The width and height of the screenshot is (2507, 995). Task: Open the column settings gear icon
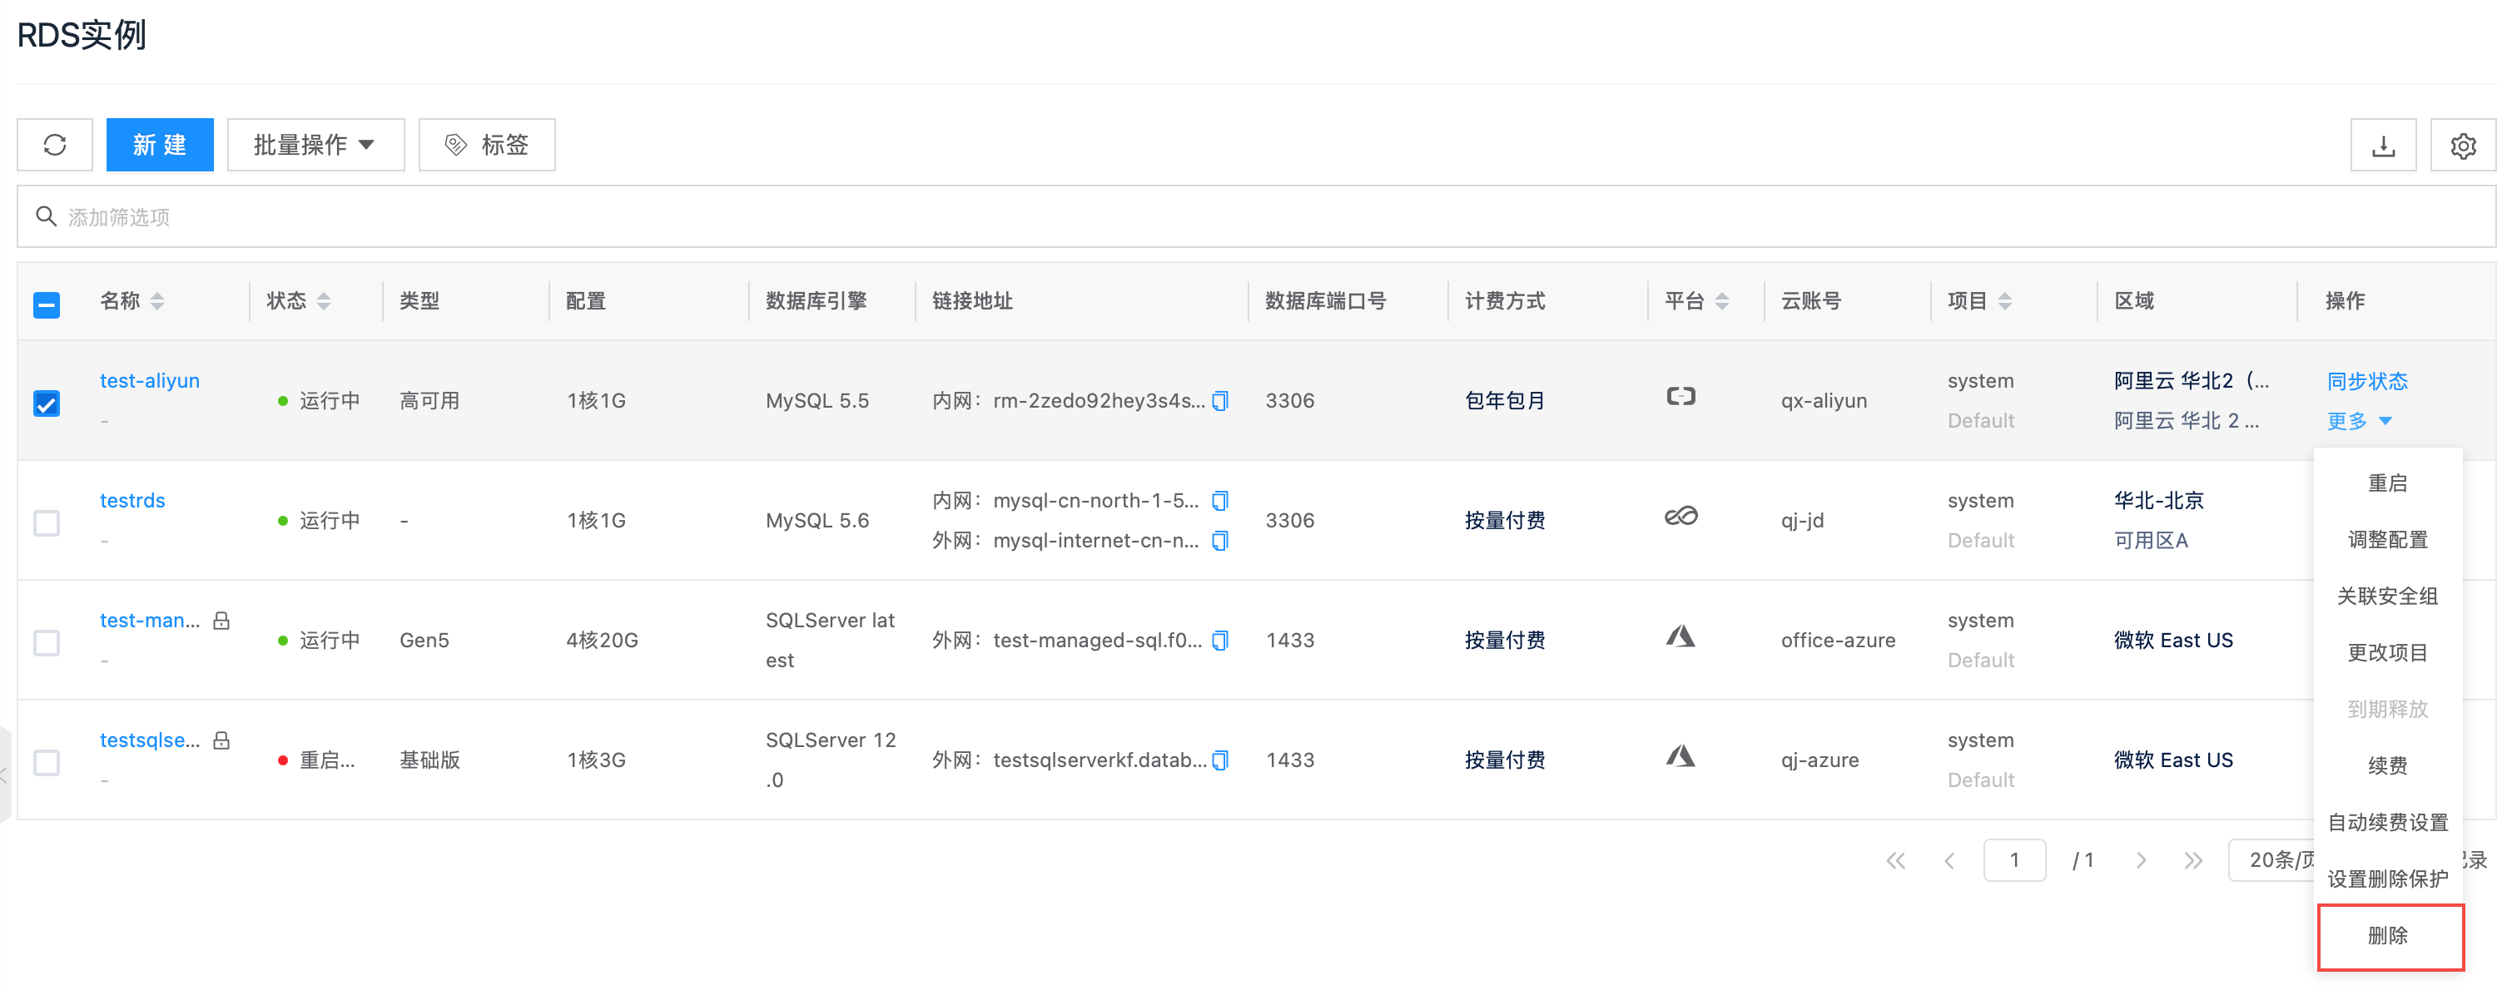(2462, 146)
